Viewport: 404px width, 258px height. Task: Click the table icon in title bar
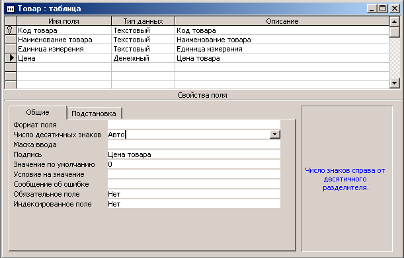click(11, 9)
